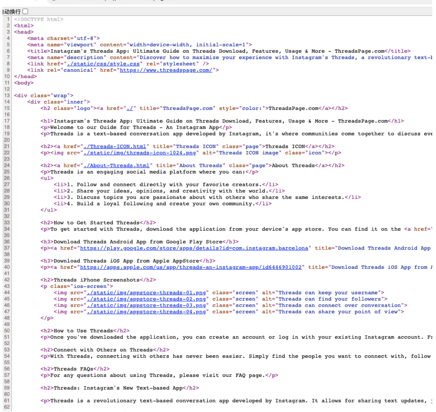Viewport: 436px width, 412px height.
Task: Click the meta charset="utf-8" line
Action: tap(64, 38)
